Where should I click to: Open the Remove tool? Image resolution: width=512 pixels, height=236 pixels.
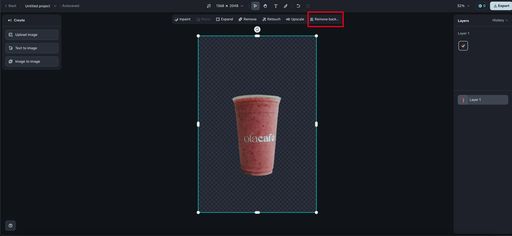click(248, 19)
